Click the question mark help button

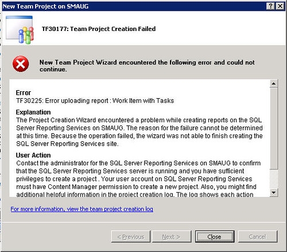270,6
